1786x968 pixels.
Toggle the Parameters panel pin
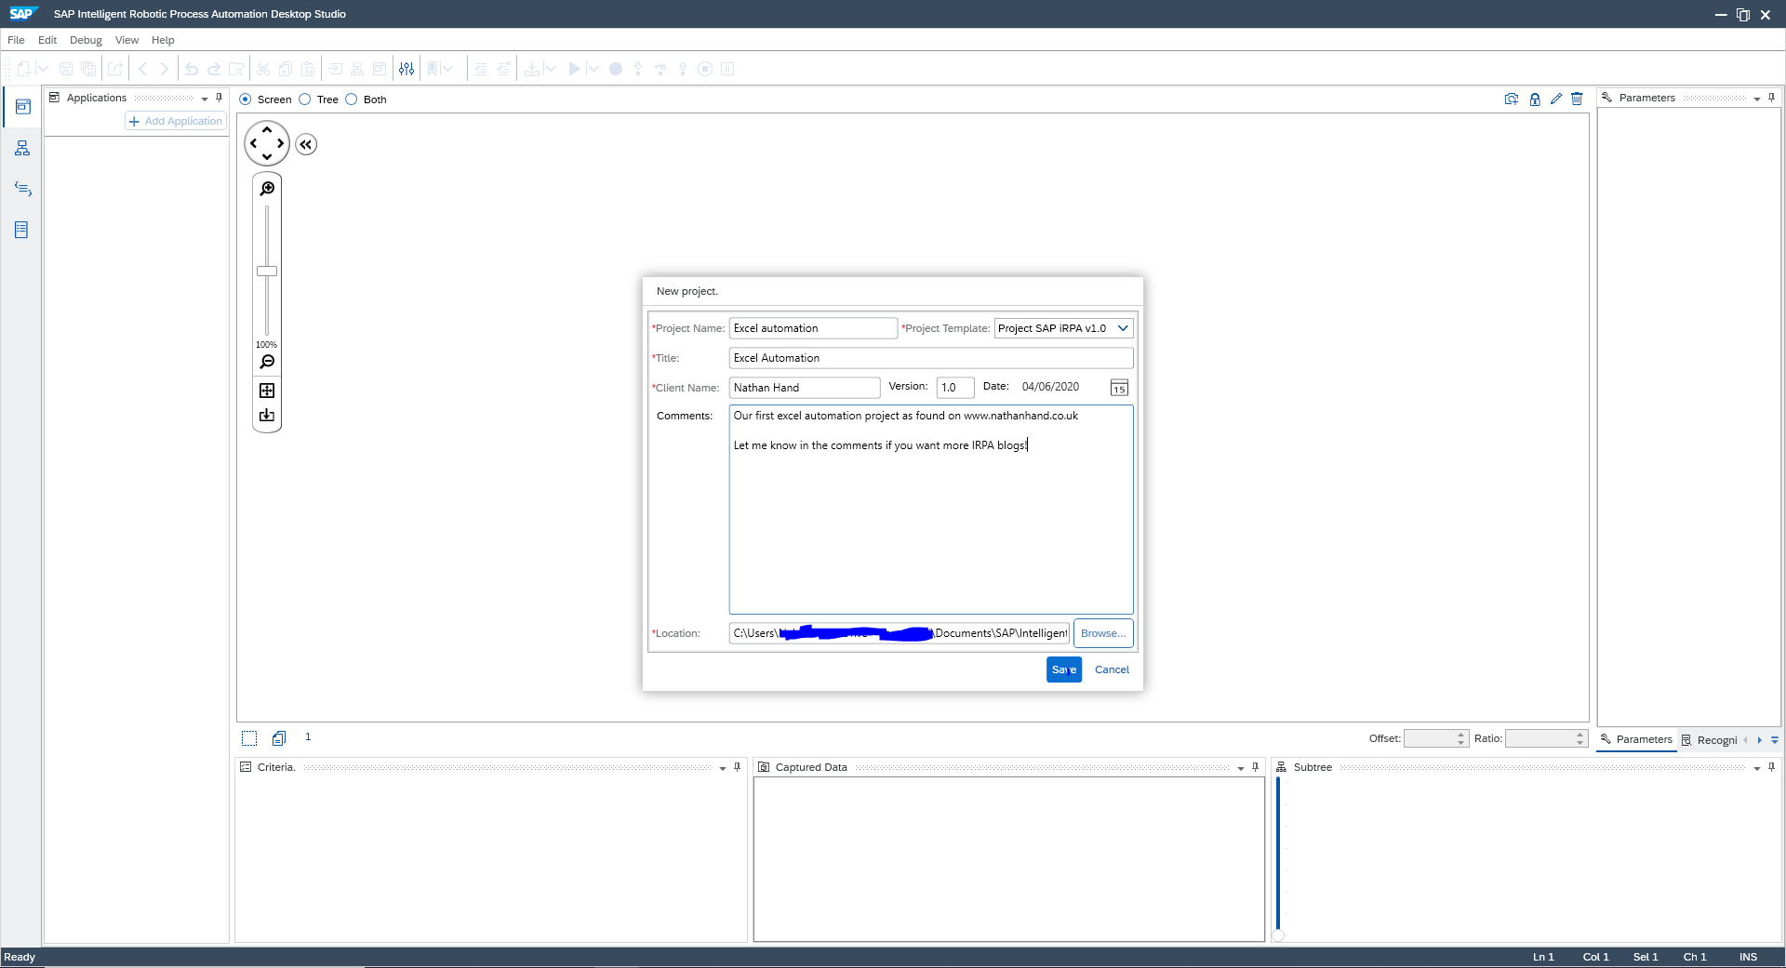[1772, 98]
